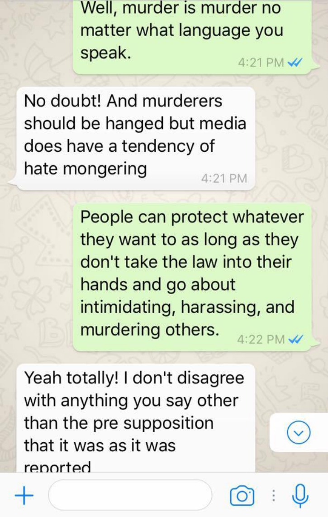The image size is (328, 517).
Task: Tap the microphone voice message icon
Action: [300, 495]
